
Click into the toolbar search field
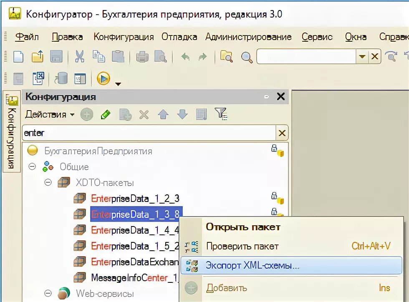306,56
